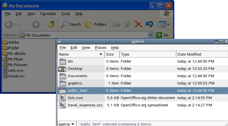
Task: Select Desktop folder icon in jgarcia
Action: click(x=62, y=69)
